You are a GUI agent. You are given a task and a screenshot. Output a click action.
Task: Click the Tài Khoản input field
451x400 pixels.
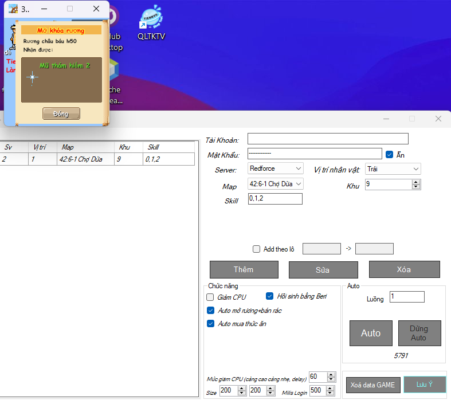pos(327,139)
